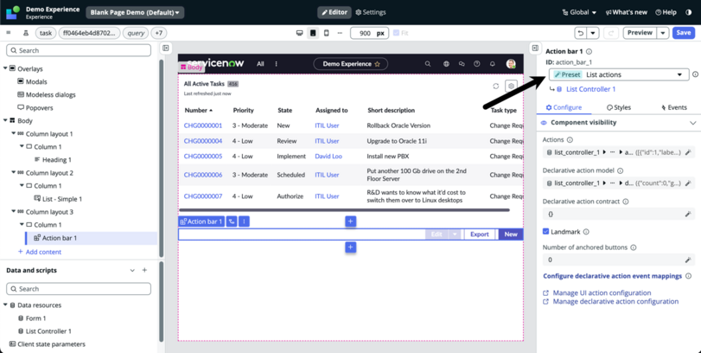
Task: Select the Editor view button
Action: (335, 12)
